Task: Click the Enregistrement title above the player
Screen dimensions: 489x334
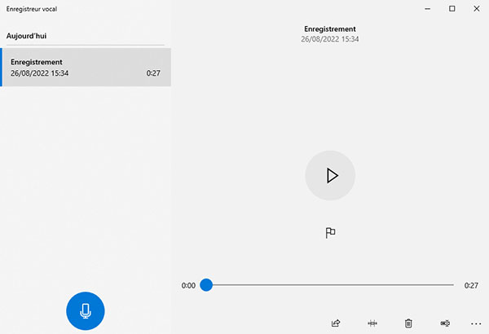Action: [330, 29]
